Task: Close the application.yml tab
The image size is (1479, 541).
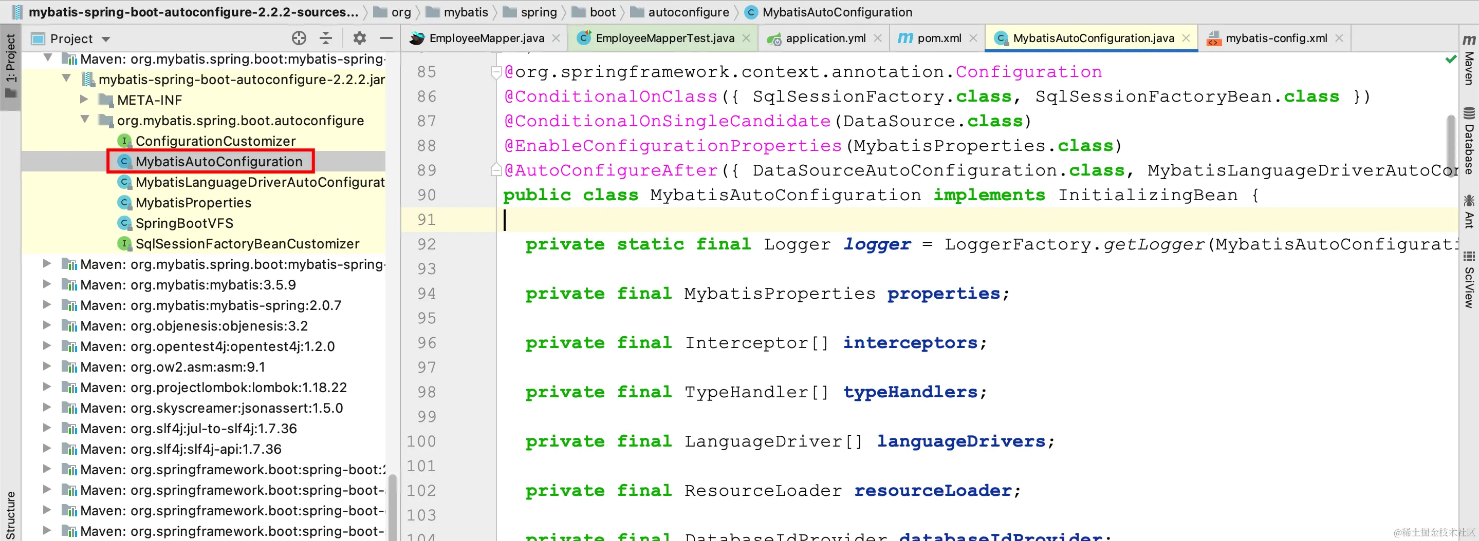Action: point(877,38)
